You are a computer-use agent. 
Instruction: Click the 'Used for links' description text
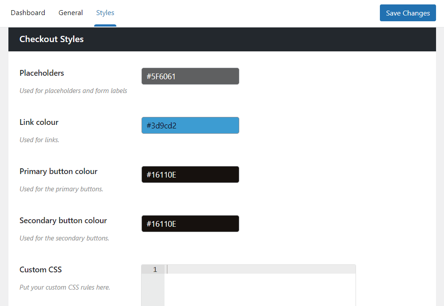pyautogui.click(x=39, y=139)
